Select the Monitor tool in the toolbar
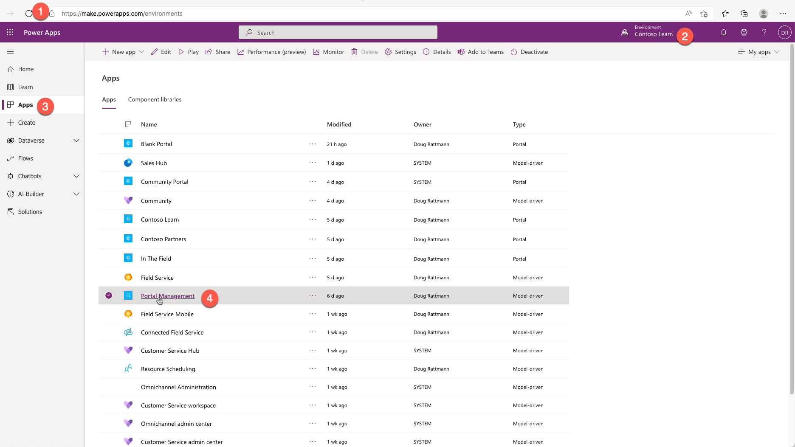The width and height of the screenshot is (795, 447). point(328,52)
